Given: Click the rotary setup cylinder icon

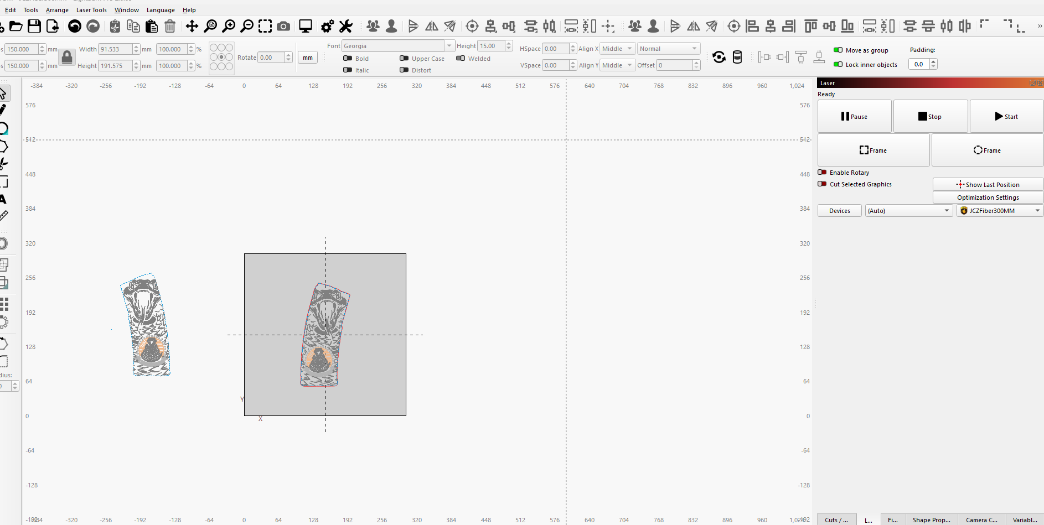Looking at the screenshot, I should tap(737, 57).
